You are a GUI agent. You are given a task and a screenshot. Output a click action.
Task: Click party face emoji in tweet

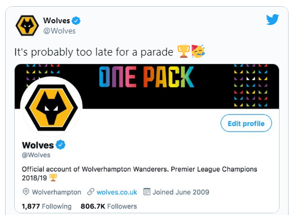198,51
